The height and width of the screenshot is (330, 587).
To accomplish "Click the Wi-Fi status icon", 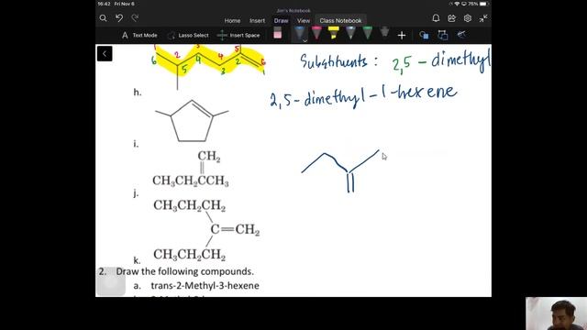I will 457,4.
